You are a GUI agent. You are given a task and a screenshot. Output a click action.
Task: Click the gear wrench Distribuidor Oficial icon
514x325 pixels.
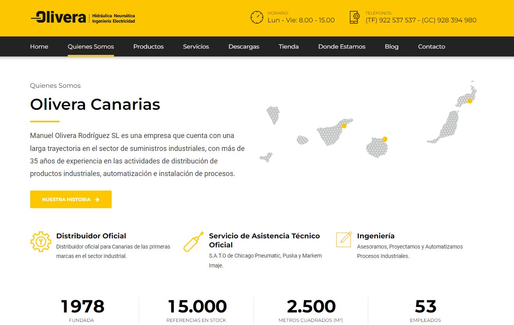(x=41, y=241)
